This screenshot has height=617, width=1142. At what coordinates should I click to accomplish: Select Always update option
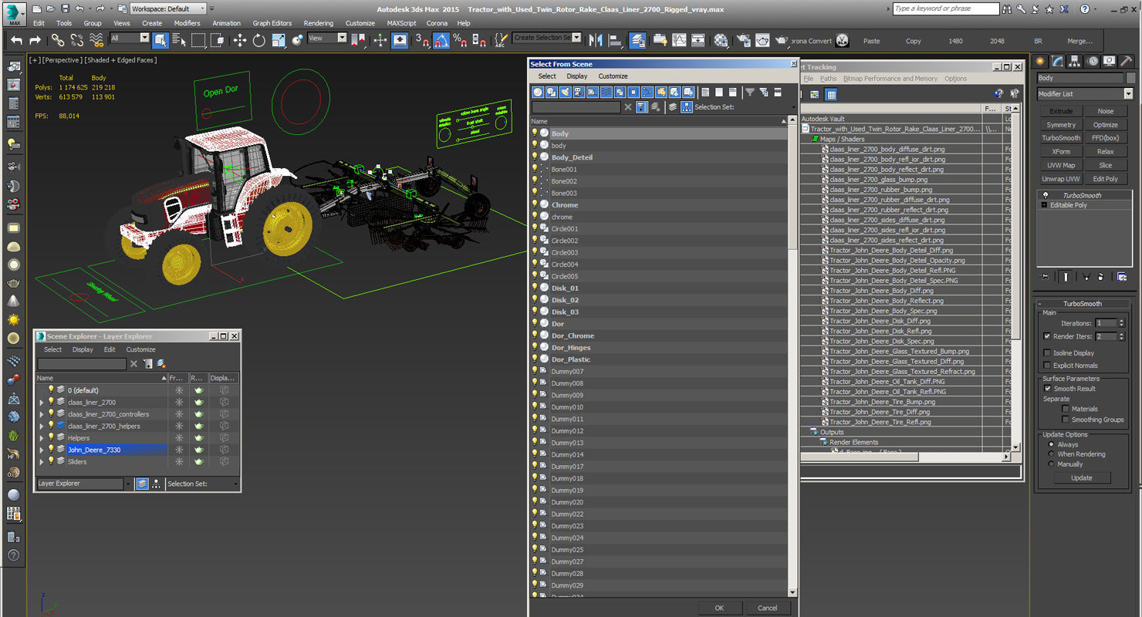tap(1051, 444)
